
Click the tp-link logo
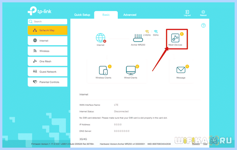pos(39,11)
